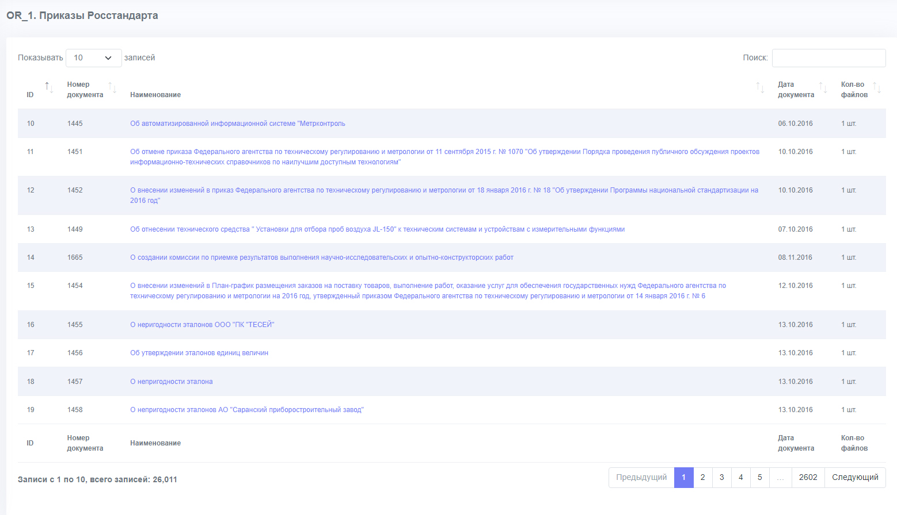This screenshot has width=897, height=515.
Task: Click Дата документа header at table top
Action: [x=796, y=90]
